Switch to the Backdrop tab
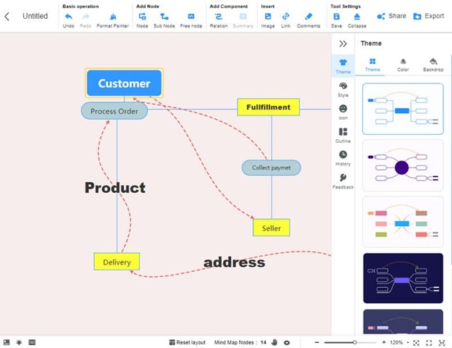The width and height of the screenshot is (452, 348). (433, 65)
